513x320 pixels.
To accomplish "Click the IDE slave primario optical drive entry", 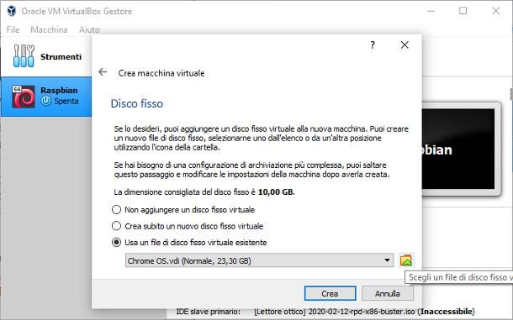I will tap(364, 311).
